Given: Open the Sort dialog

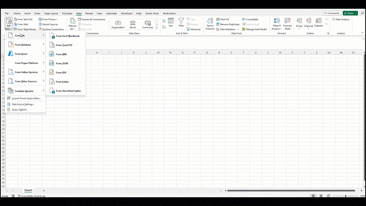Looking at the screenshot, I should coord(171,22).
